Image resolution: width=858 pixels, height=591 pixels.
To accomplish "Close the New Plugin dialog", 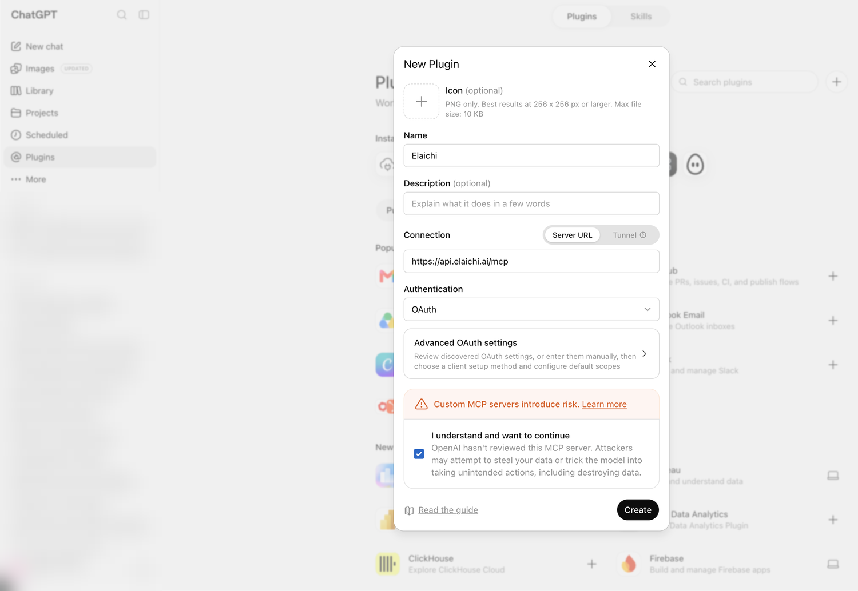I will [652, 64].
